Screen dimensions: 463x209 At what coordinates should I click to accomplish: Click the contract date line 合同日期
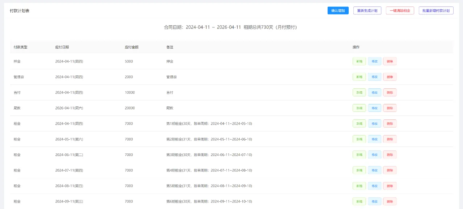click(x=230, y=27)
